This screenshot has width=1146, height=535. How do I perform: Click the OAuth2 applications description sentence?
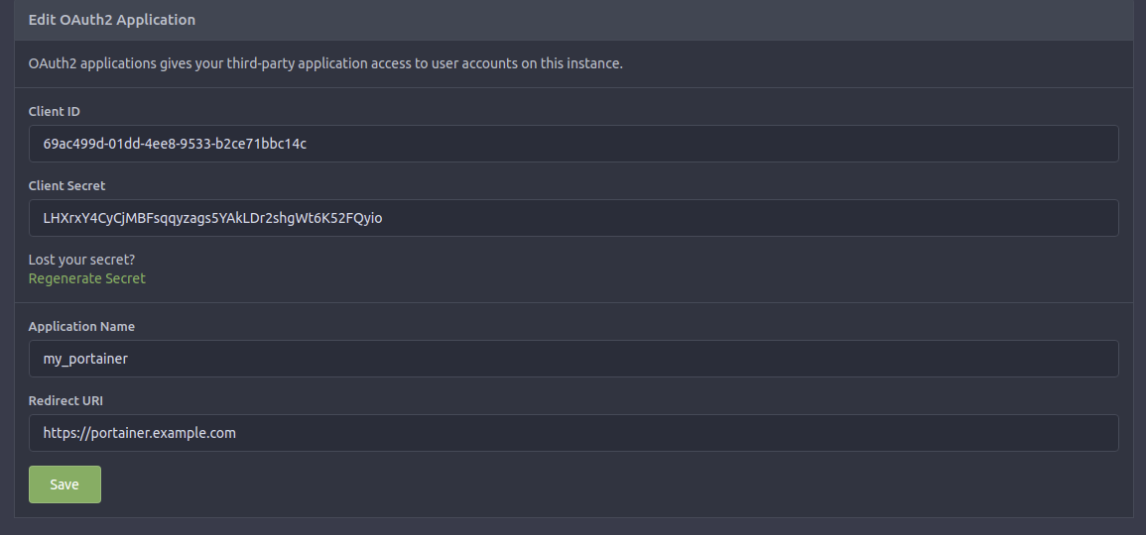[x=325, y=63]
